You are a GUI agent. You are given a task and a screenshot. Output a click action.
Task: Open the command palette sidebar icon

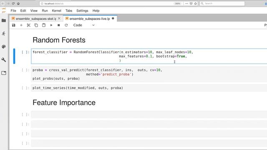(x=4, y=47)
